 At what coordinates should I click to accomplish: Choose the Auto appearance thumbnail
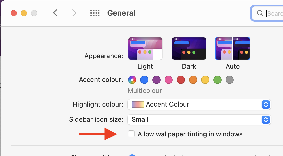click(233, 48)
